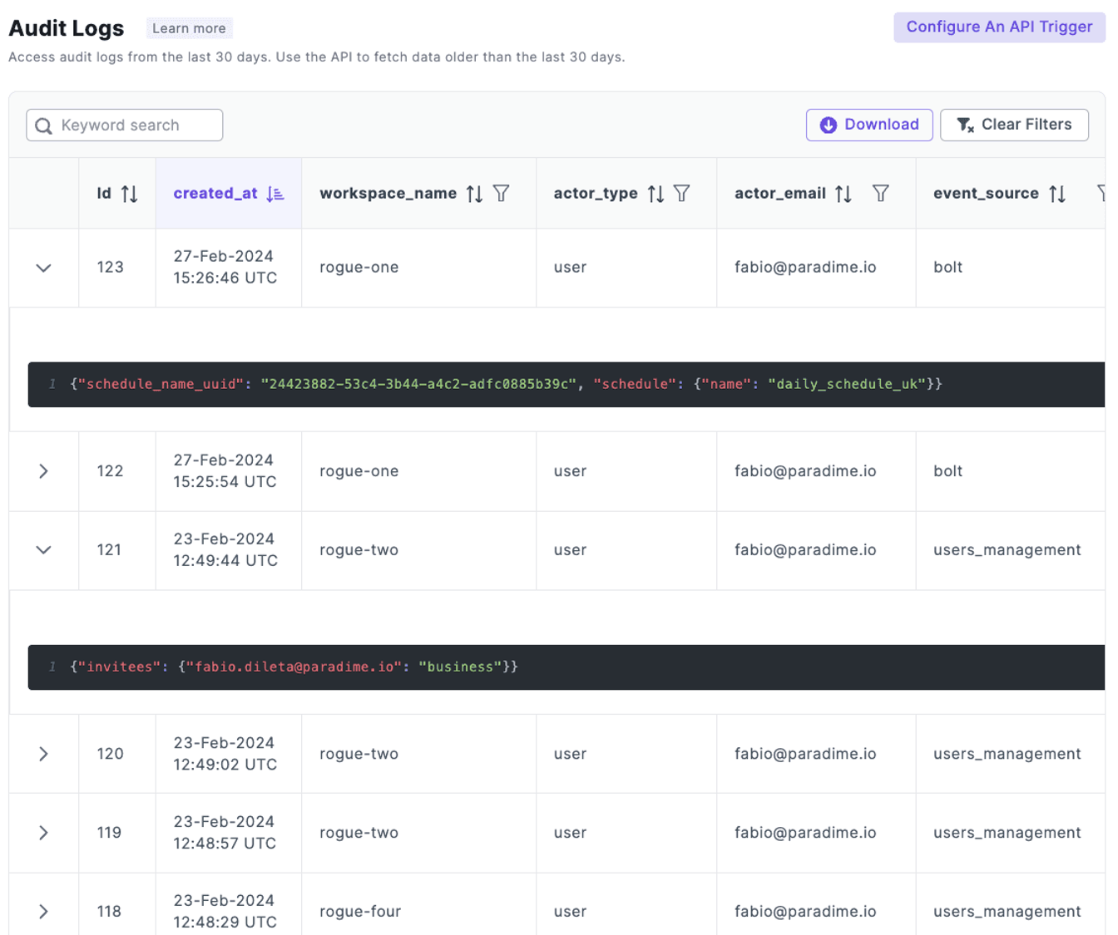Click fabio@paradime.io in row 119
The image size is (1118, 935).
(805, 833)
